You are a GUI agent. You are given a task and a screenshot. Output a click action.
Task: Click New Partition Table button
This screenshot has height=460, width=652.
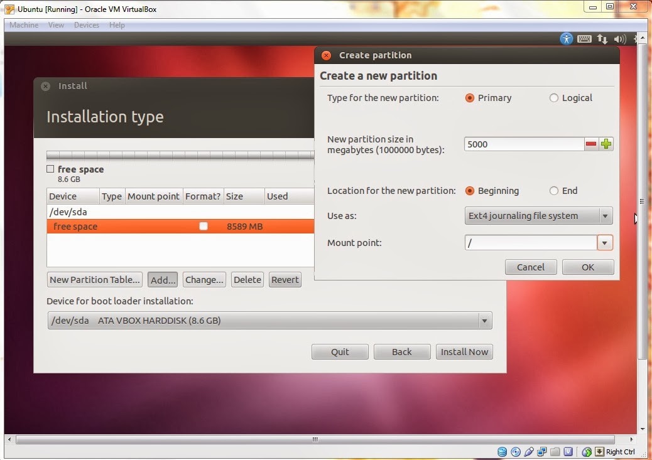coord(95,280)
